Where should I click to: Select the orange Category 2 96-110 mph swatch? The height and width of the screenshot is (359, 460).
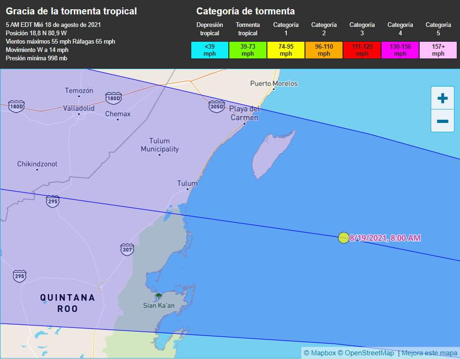tap(324, 50)
